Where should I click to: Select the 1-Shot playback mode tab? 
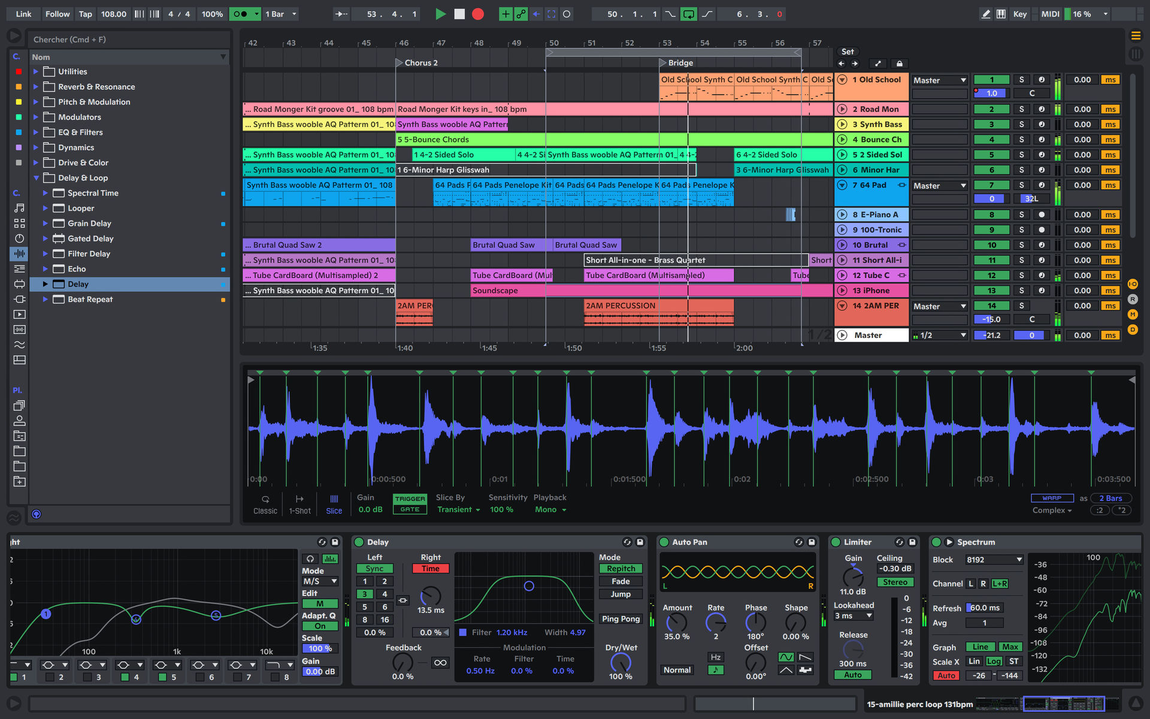coord(299,504)
